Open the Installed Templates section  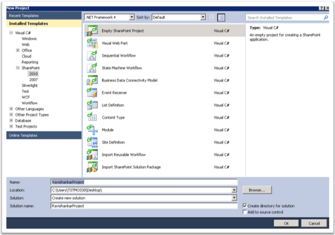[44, 23]
